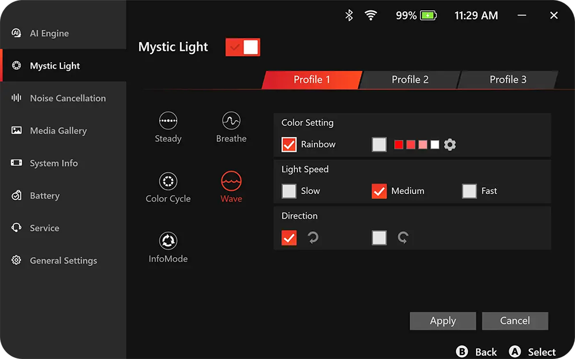This screenshot has height=359, width=575.
Task: Check the Slow light speed box
Action: (x=289, y=191)
